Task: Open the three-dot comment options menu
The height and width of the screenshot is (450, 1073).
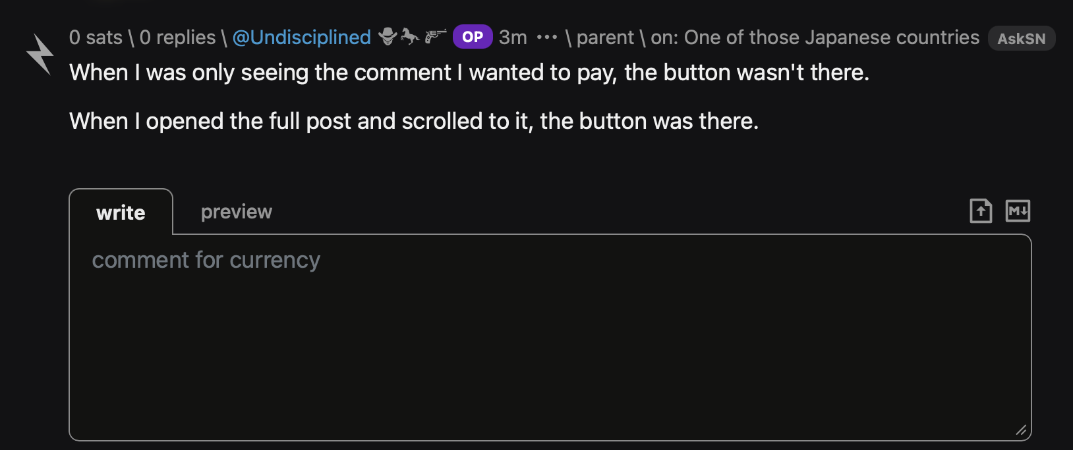Action: 546,37
